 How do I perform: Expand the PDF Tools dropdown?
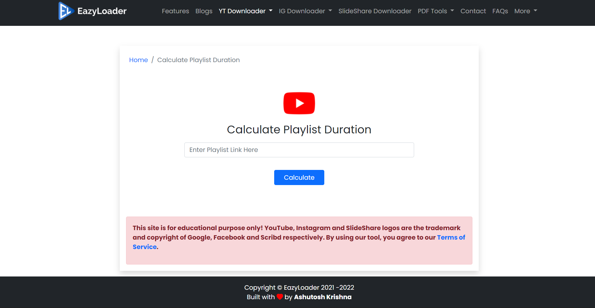click(x=436, y=11)
